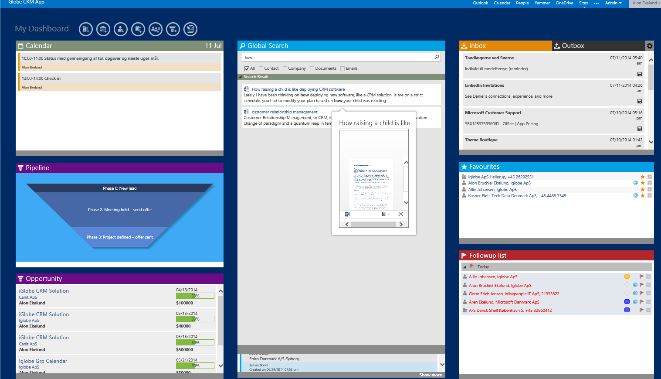
Task: Collapse the Search Result section
Action: point(240,77)
